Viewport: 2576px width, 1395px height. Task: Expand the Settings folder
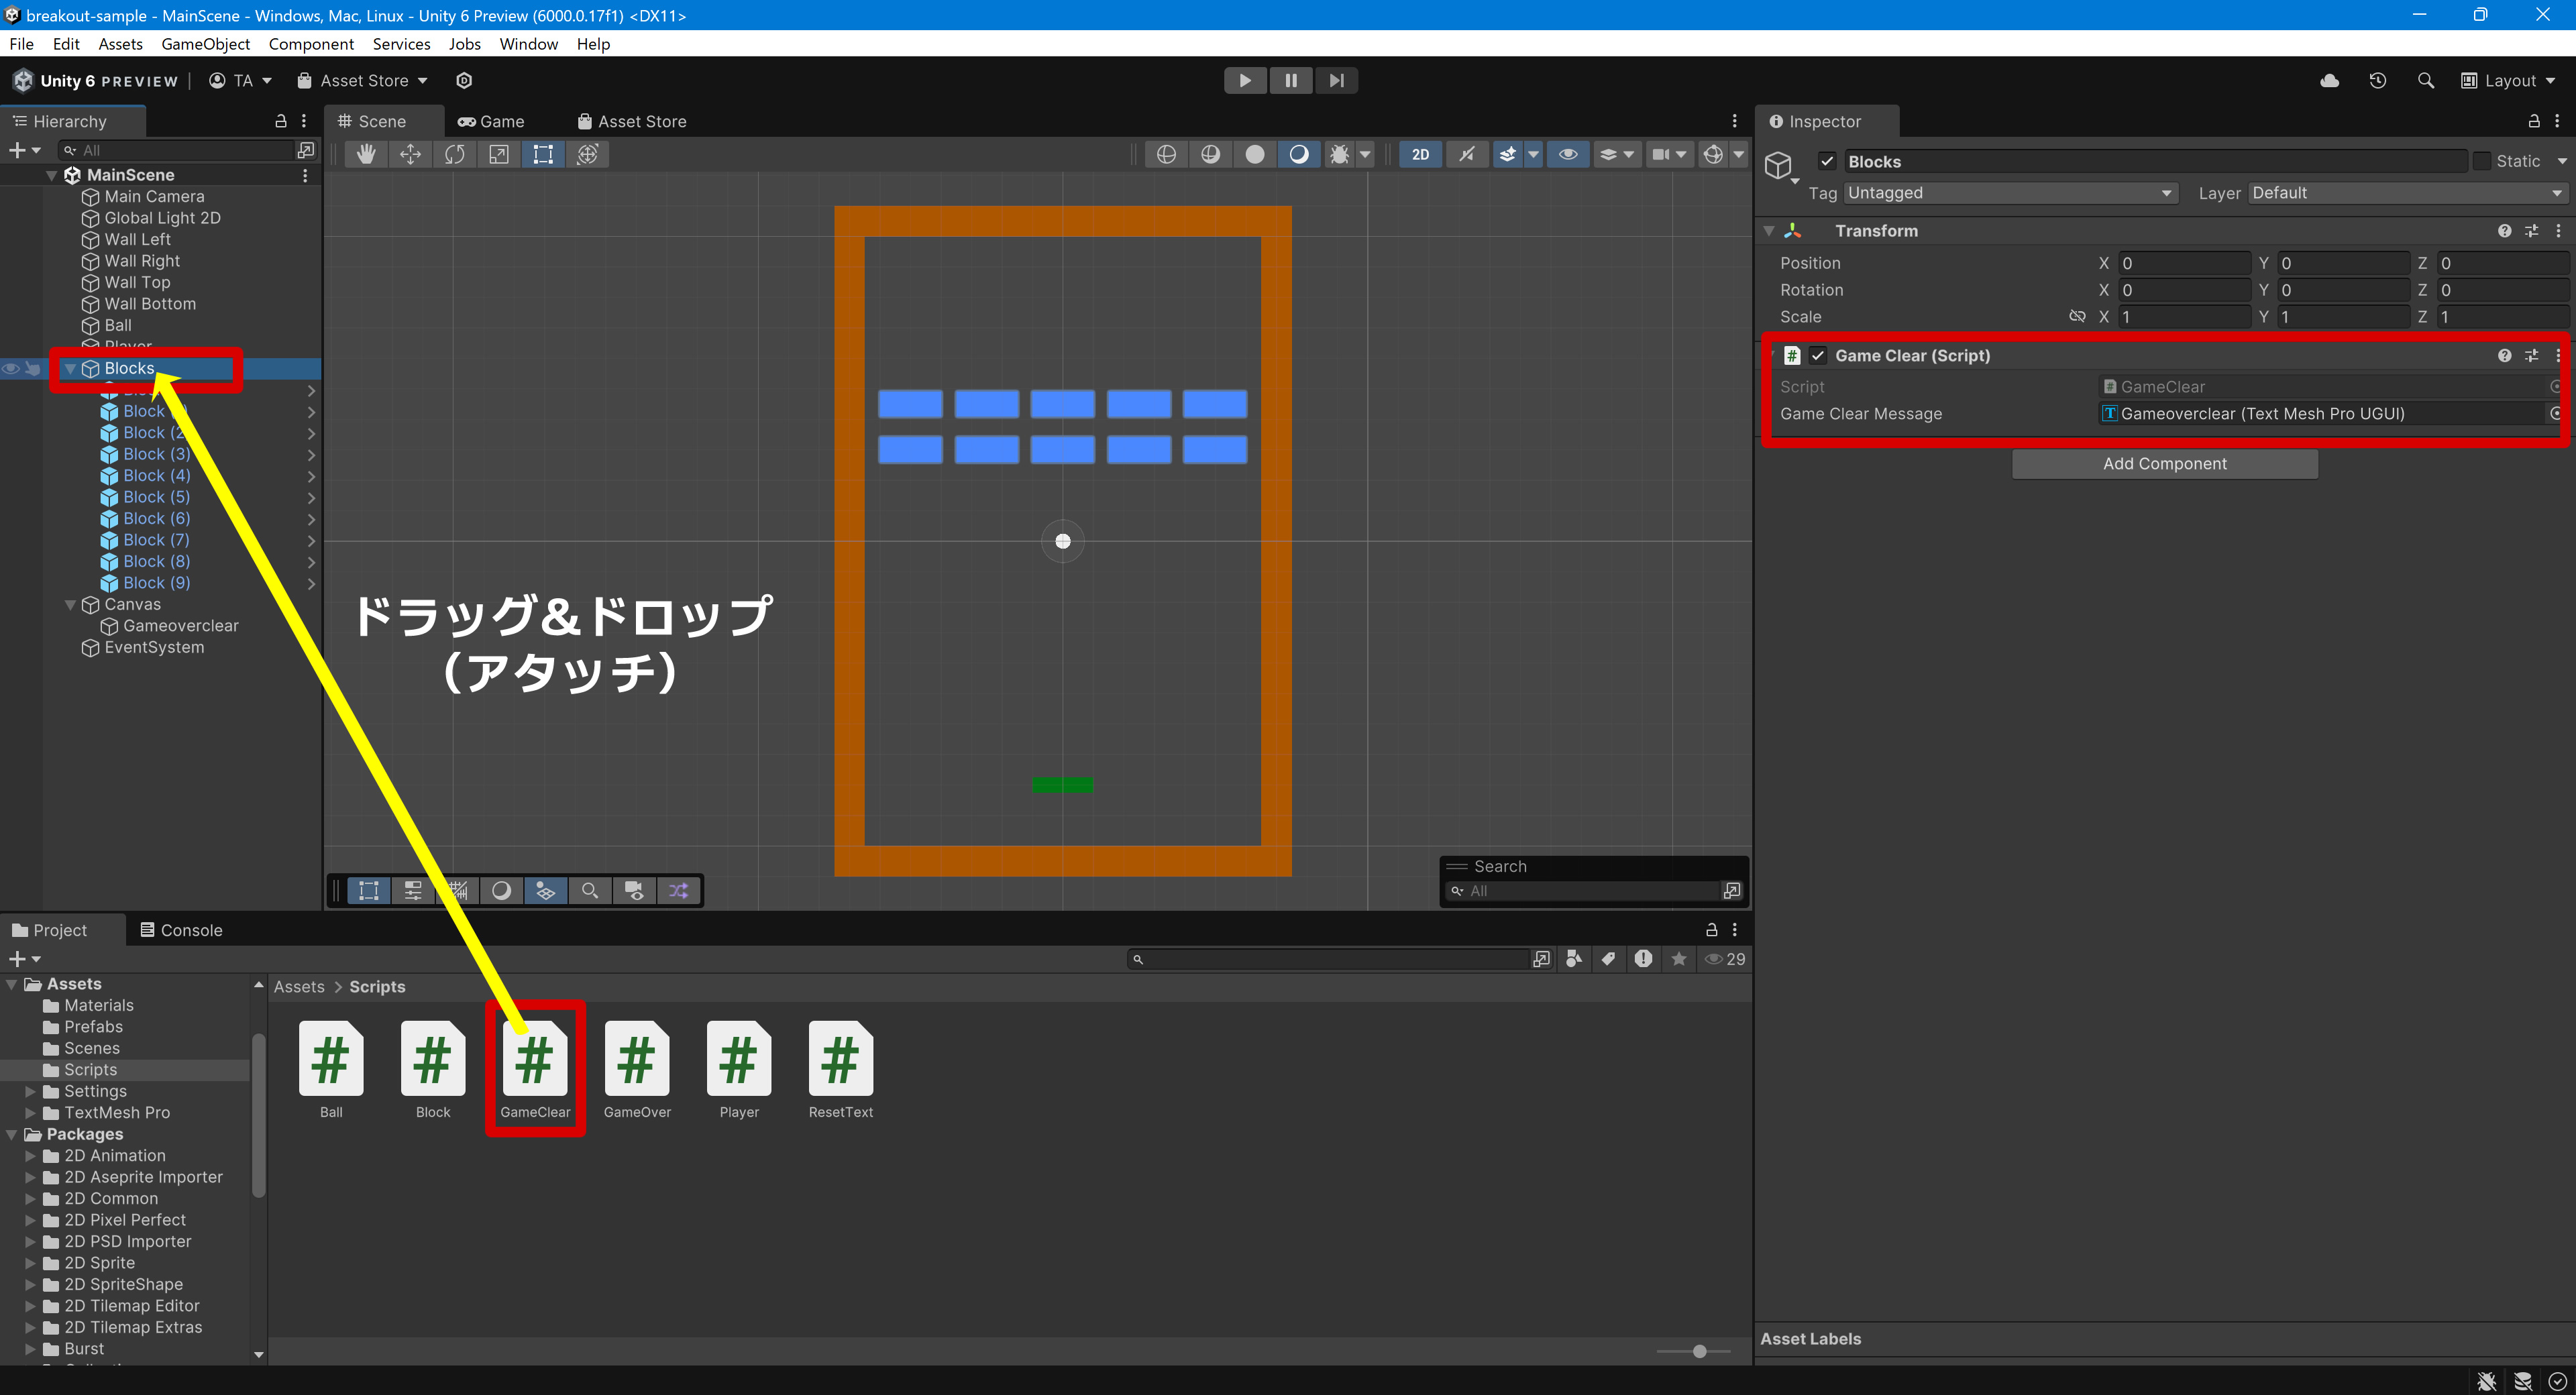(x=31, y=1092)
